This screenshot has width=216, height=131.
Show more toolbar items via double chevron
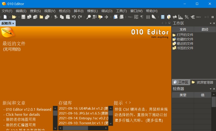pos(205,17)
